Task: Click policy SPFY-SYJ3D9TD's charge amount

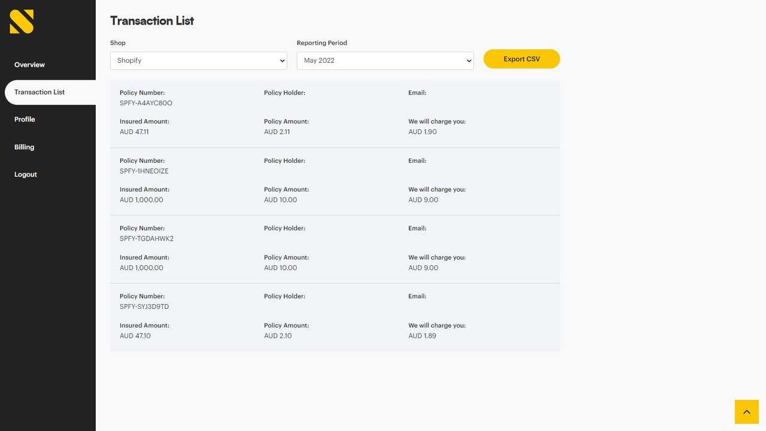Action: [422, 336]
